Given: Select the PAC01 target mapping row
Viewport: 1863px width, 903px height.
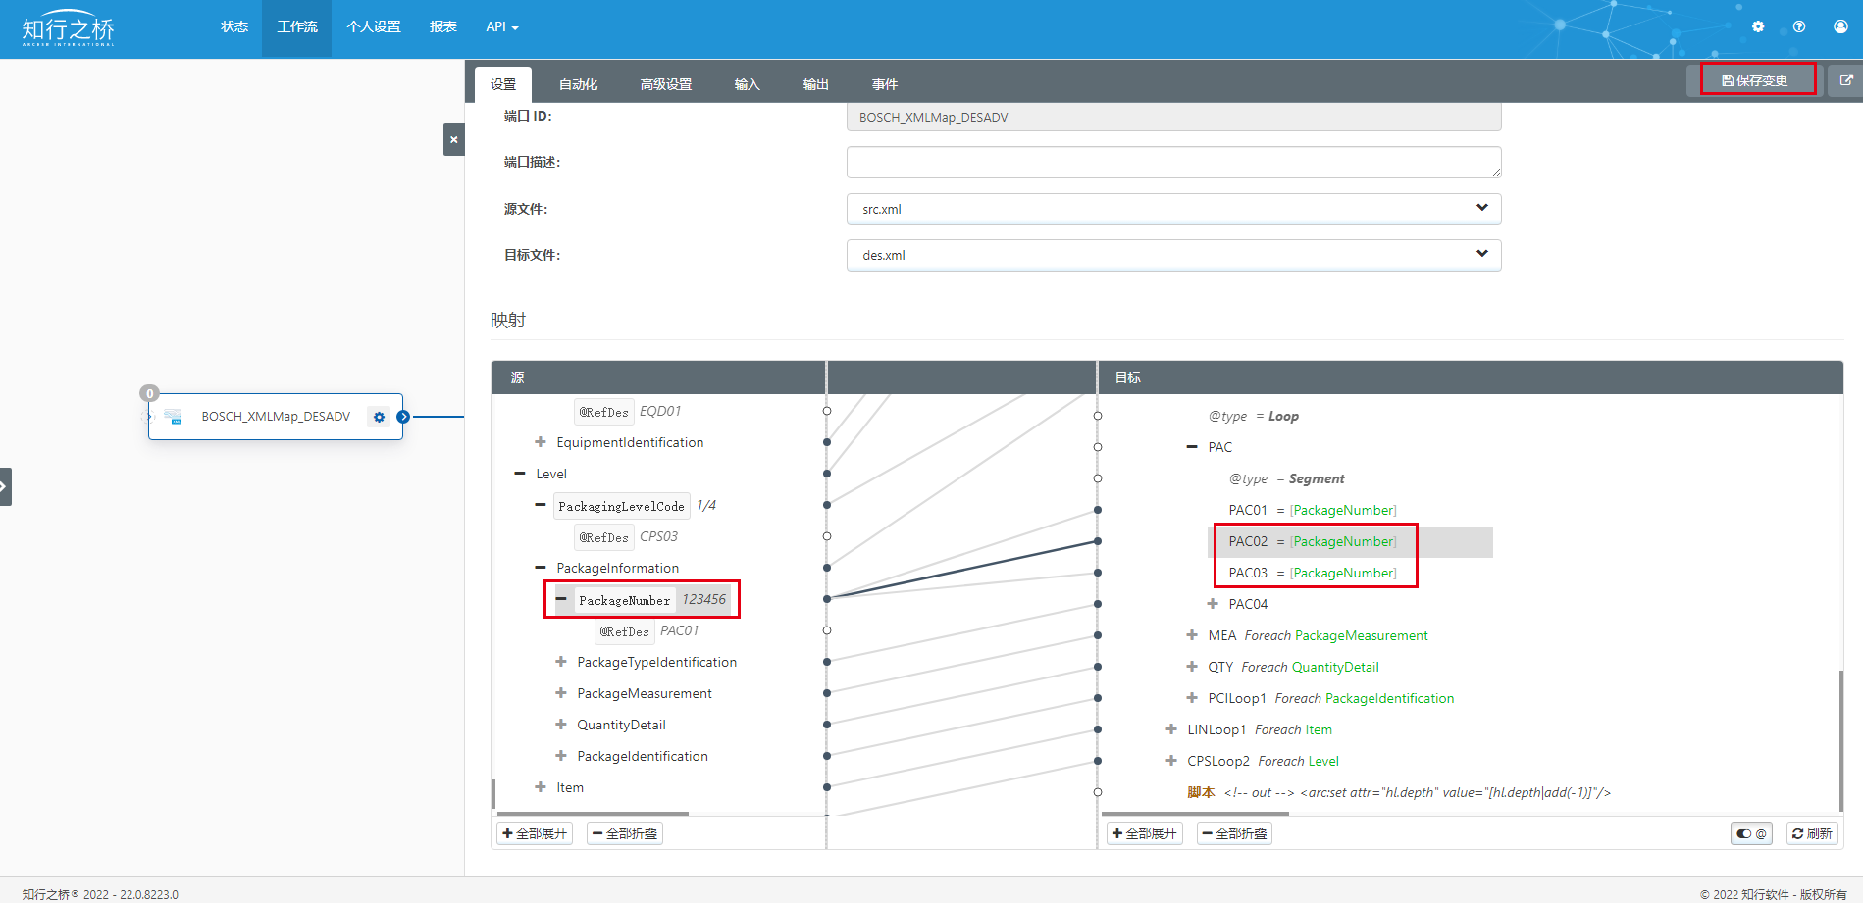Looking at the screenshot, I should point(1313,510).
